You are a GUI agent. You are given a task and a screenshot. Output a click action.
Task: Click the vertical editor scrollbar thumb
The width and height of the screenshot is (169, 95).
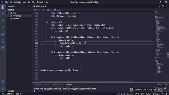(x=168, y=55)
